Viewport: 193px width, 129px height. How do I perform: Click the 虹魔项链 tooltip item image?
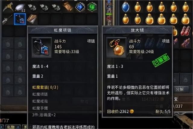(x=42, y=48)
